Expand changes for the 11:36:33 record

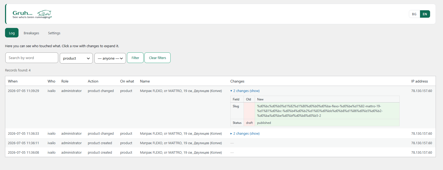[x=245, y=134]
